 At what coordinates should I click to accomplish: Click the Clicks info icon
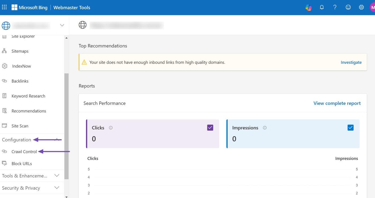[111, 128]
